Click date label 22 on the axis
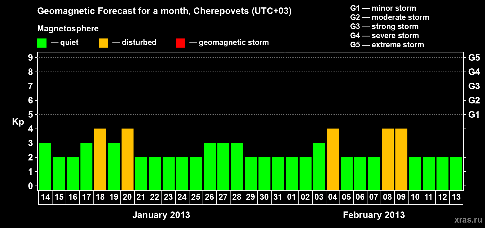The width and height of the screenshot is (485, 228). tap(155, 197)
